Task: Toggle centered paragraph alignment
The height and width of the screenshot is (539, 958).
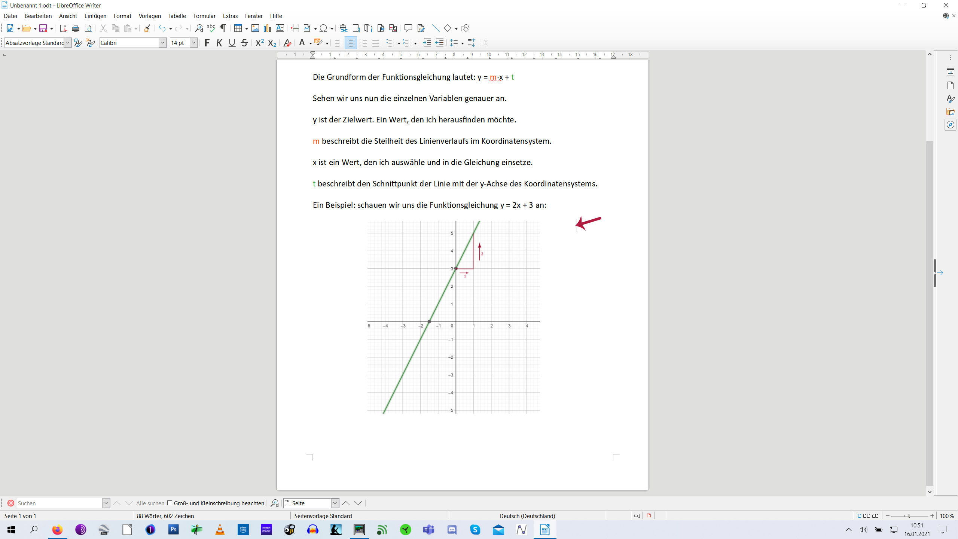Action: (351, 43)
